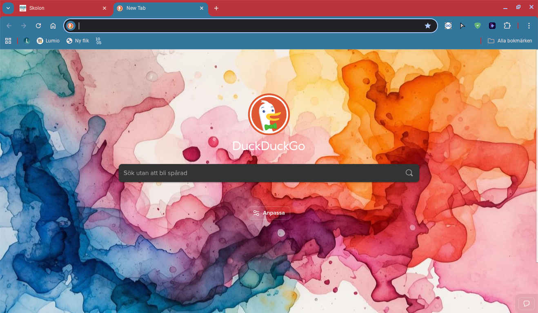Screen dimensions: 538x313
Task: Click the Ny flik bookmark
Action: pos(78,41)
